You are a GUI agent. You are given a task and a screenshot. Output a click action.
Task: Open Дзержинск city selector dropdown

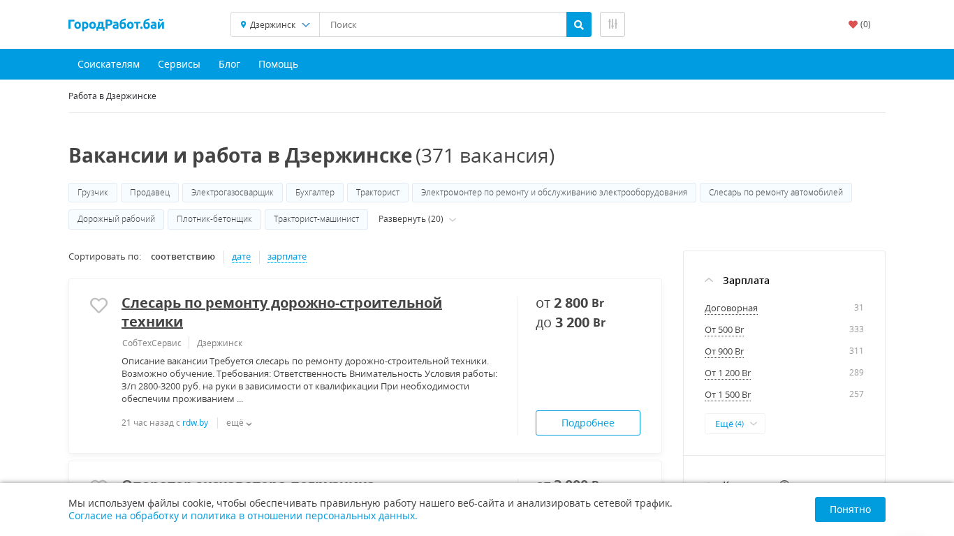pyautogui.click(x=275, y=24)
